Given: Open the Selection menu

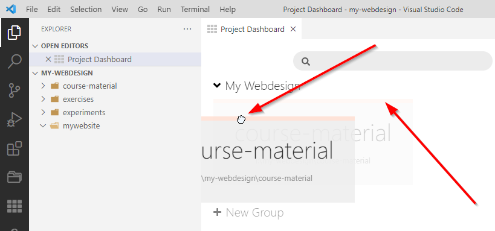Looking at the screenshot, I should click(x=86, y=10).
